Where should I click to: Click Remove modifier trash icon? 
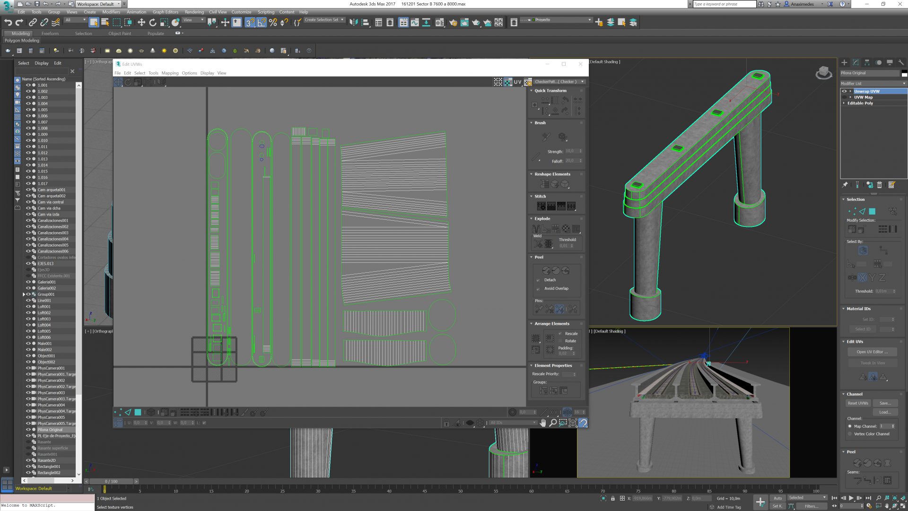880,185
